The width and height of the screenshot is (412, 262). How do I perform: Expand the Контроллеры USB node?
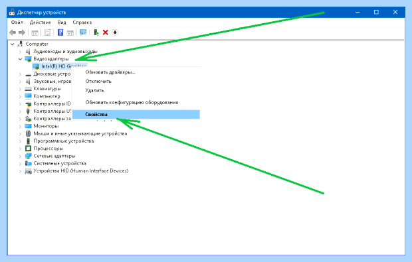[x=20, y=111]
